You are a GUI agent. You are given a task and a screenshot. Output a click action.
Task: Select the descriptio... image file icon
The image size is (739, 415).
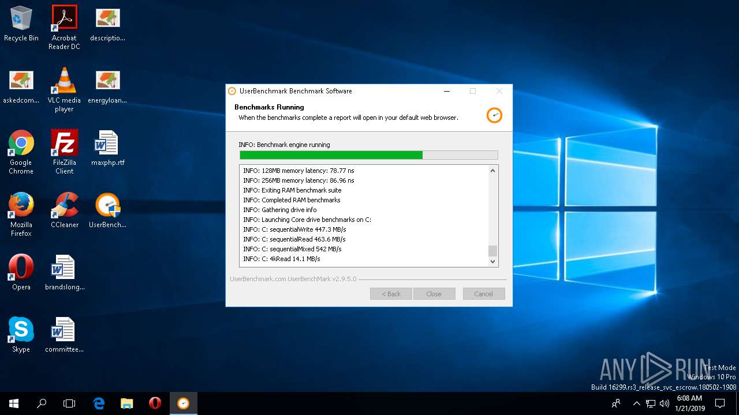point(107,24)
